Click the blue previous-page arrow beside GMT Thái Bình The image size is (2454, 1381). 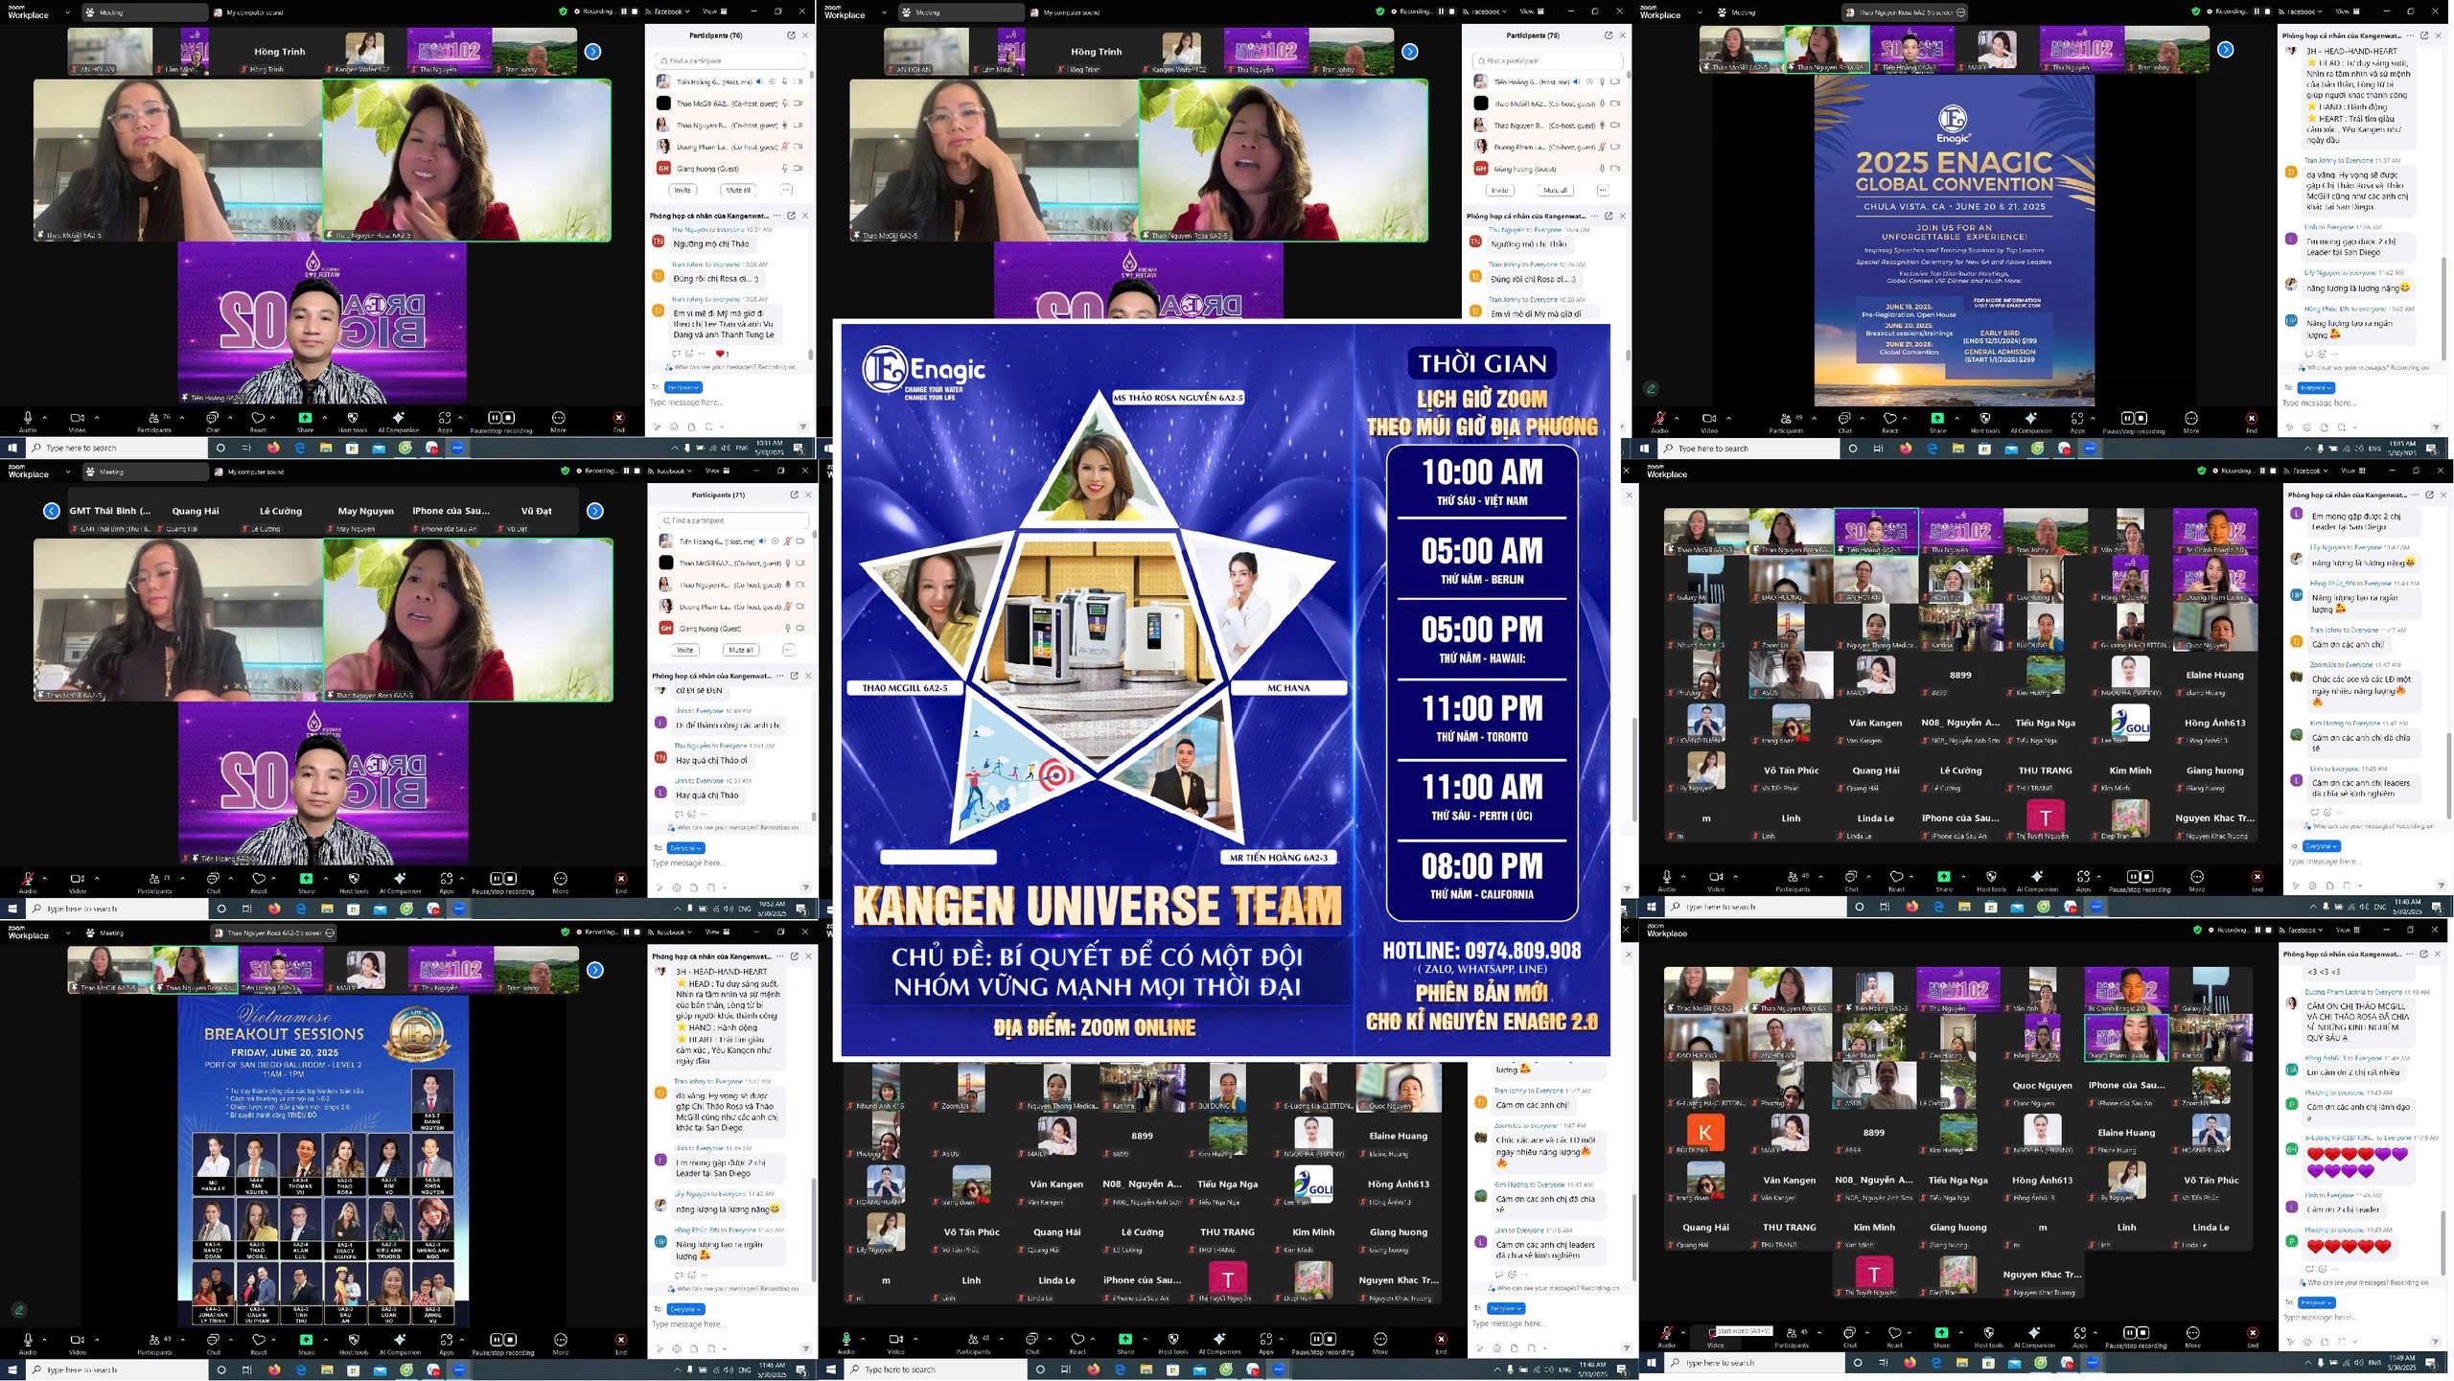point(52,511)
